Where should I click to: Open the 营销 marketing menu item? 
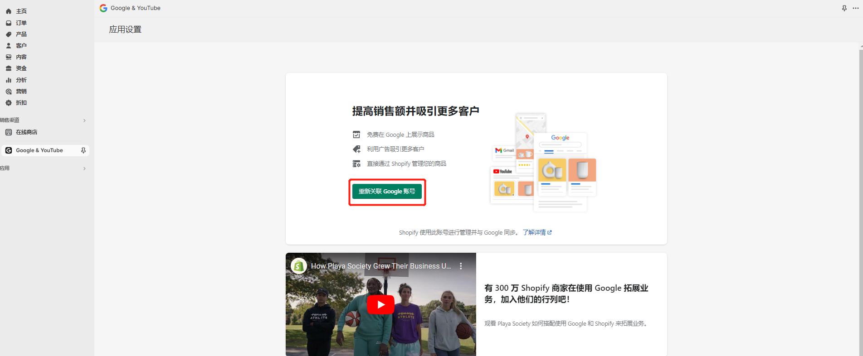pos(21,91)
